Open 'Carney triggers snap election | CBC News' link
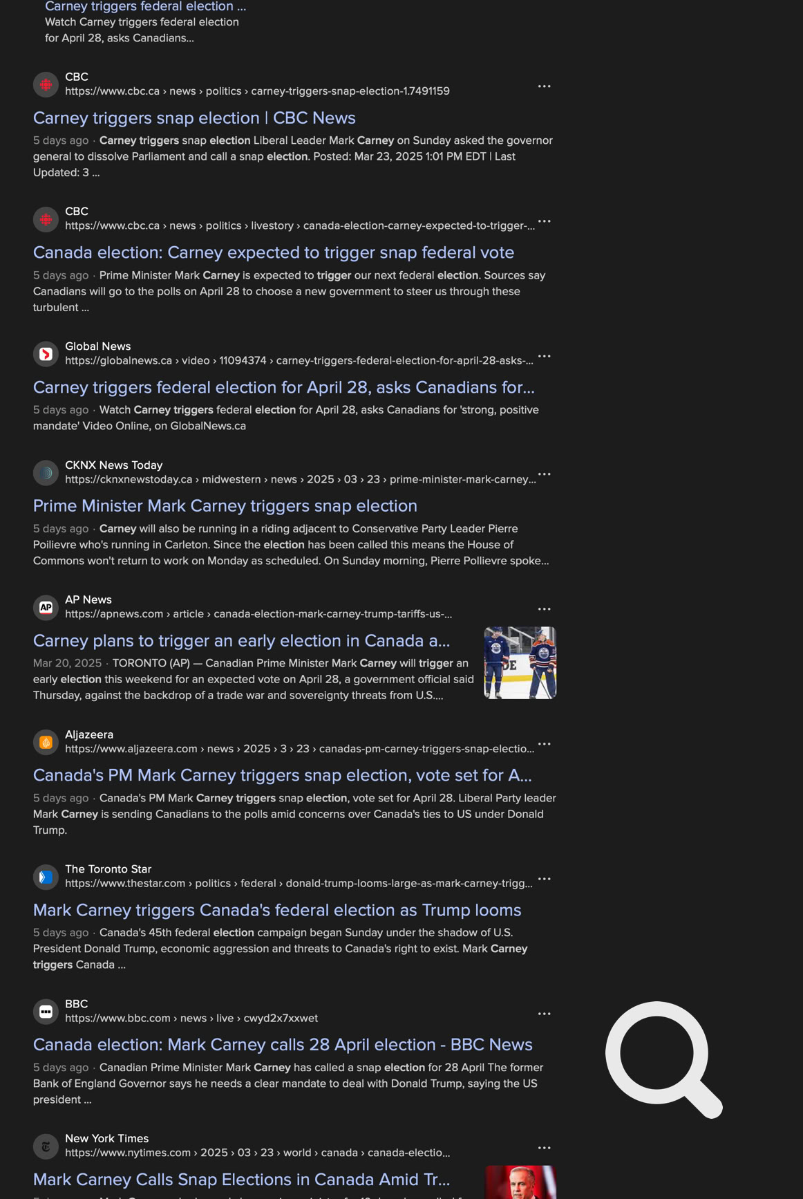The width and height of the screenshot is (803, 1199). (x=194, y=118)
